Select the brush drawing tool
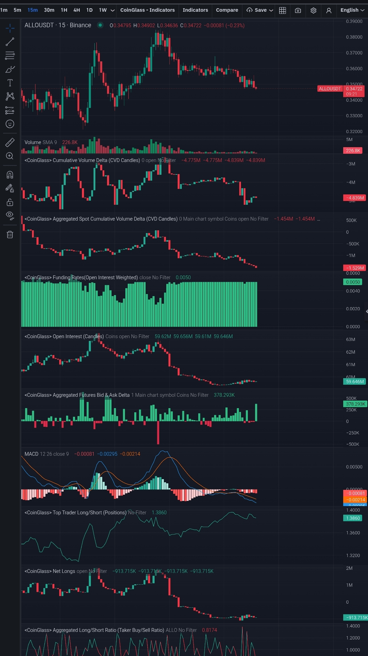 pos(10,69)
